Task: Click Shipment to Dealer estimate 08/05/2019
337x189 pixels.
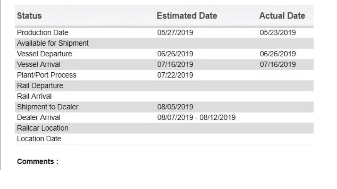Action: tap(175, 107)
